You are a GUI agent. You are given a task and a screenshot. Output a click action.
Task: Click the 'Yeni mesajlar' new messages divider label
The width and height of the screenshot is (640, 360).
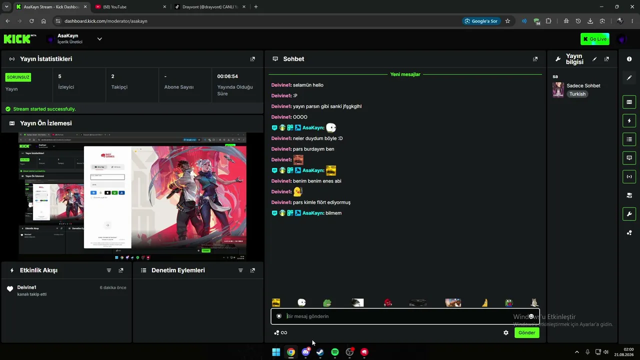(405, 74)
